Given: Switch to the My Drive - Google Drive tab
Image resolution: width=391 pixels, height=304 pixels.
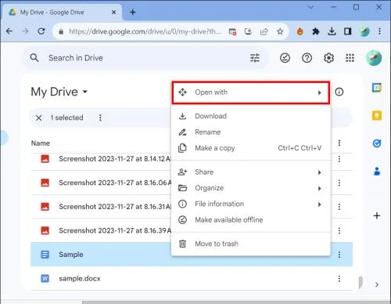Looking at the screenshot, I should pos(62,12).
